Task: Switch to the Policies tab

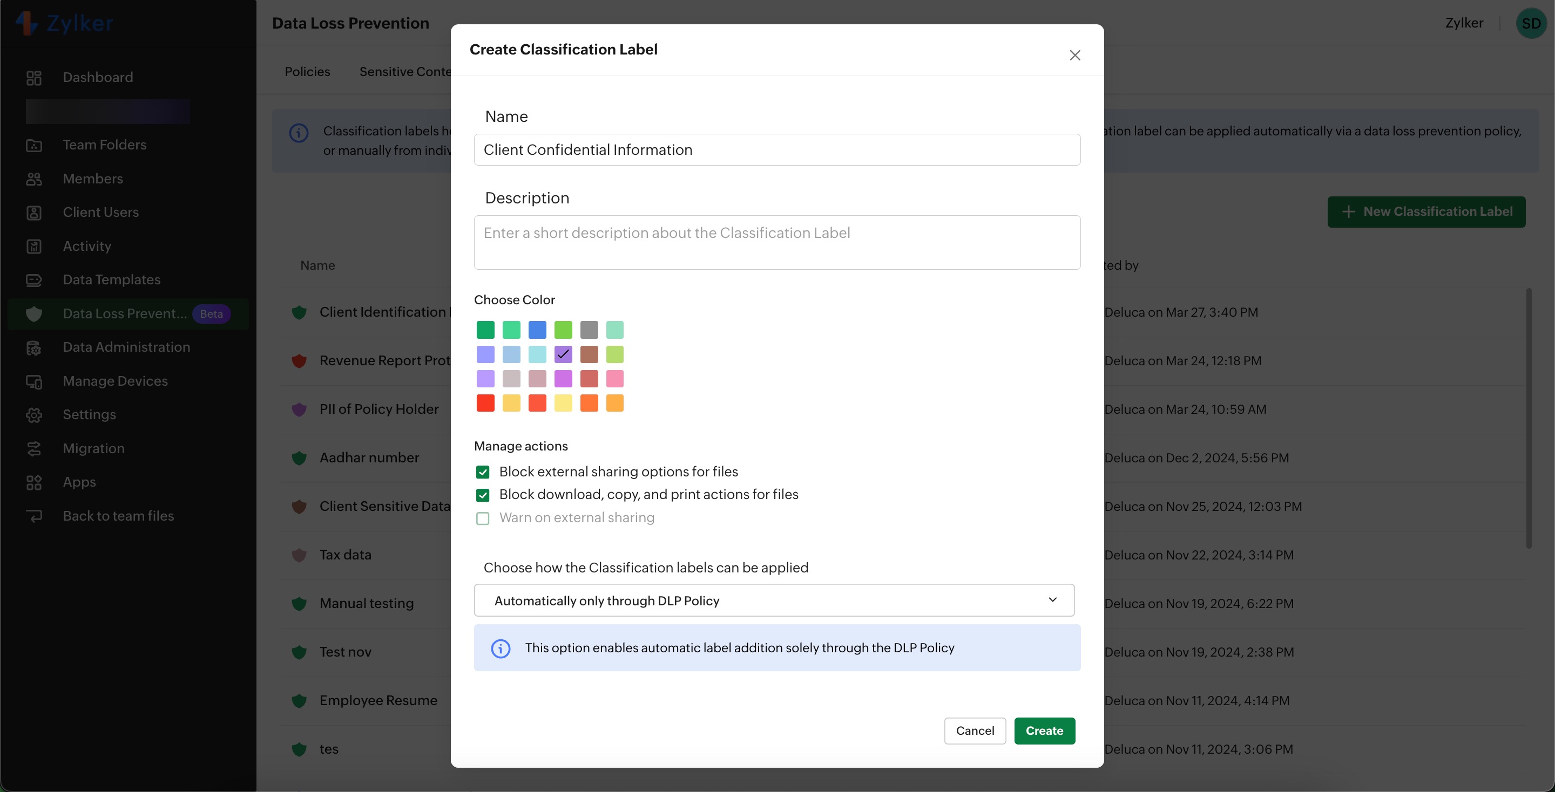Action: [x=307, y=72]
